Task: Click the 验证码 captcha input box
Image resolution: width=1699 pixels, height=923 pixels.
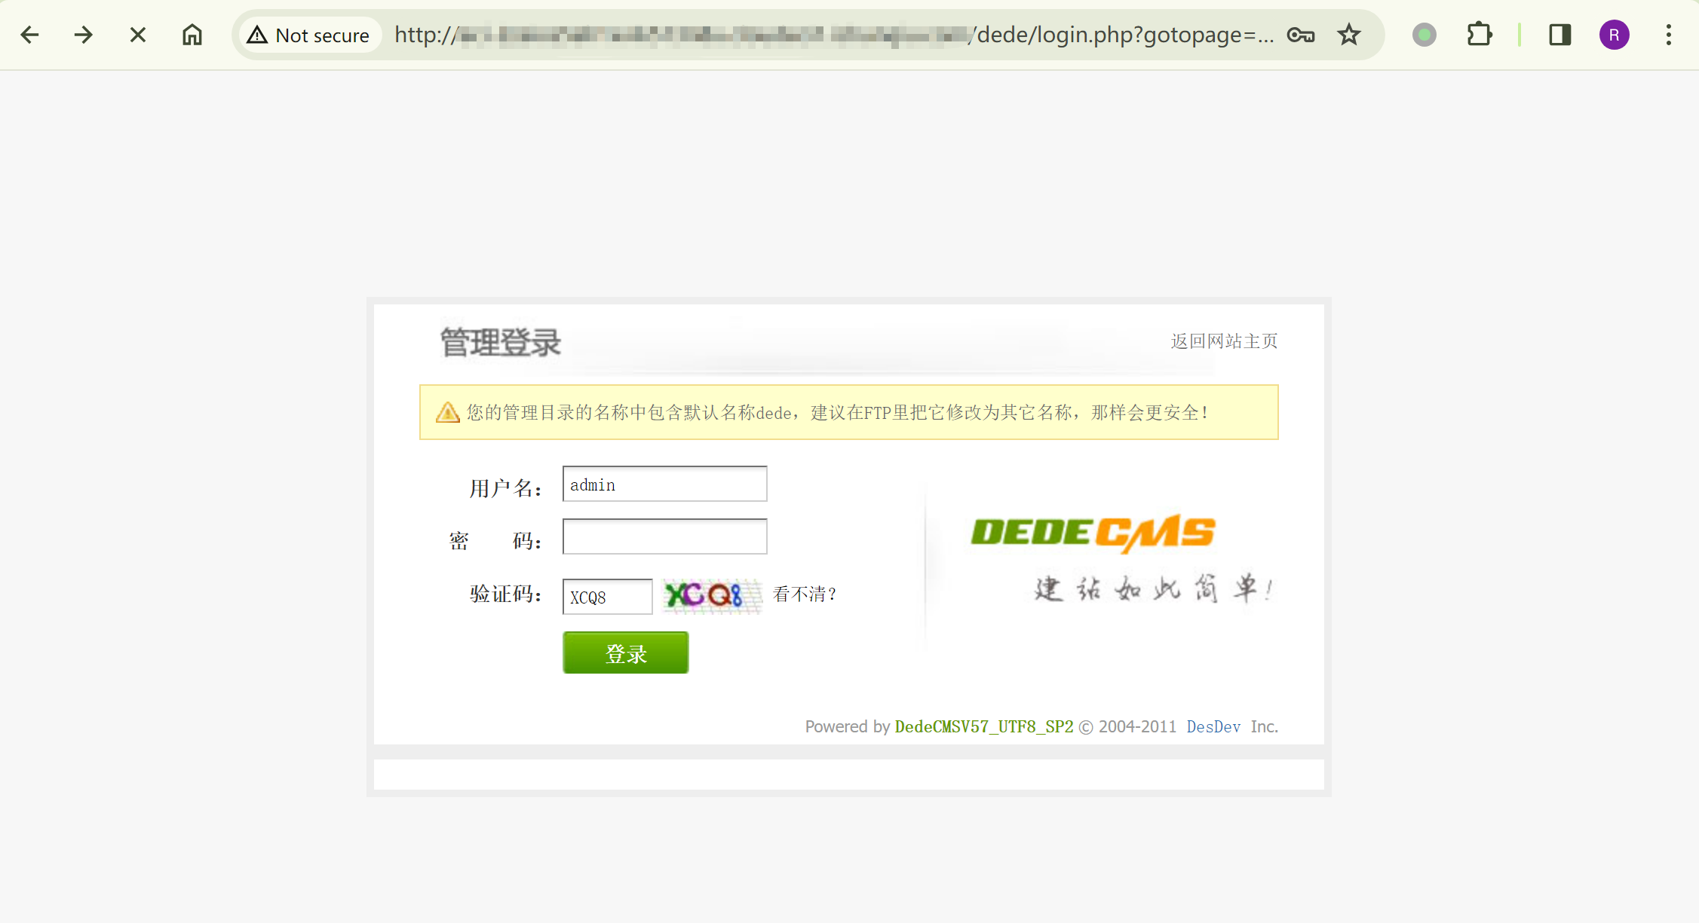Action: click(x=607, y=597)
